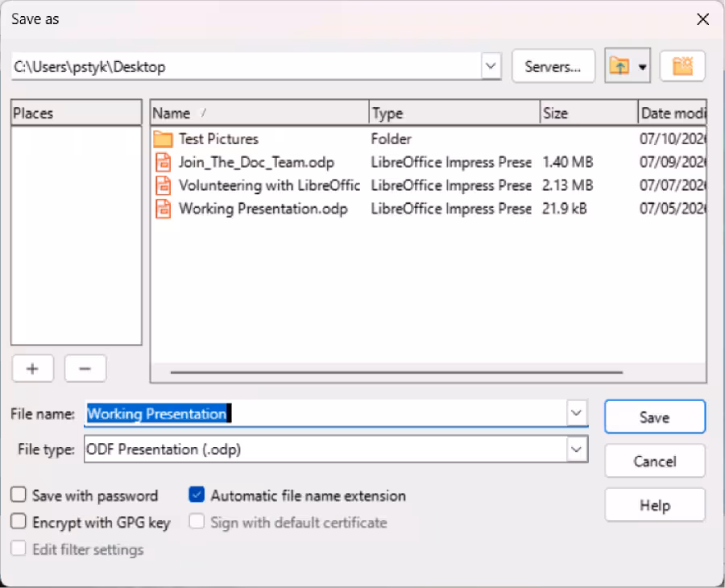This screenshot has height=588, width=725.
Task: Remove a place with the minus button
Action: click(85, 368)
